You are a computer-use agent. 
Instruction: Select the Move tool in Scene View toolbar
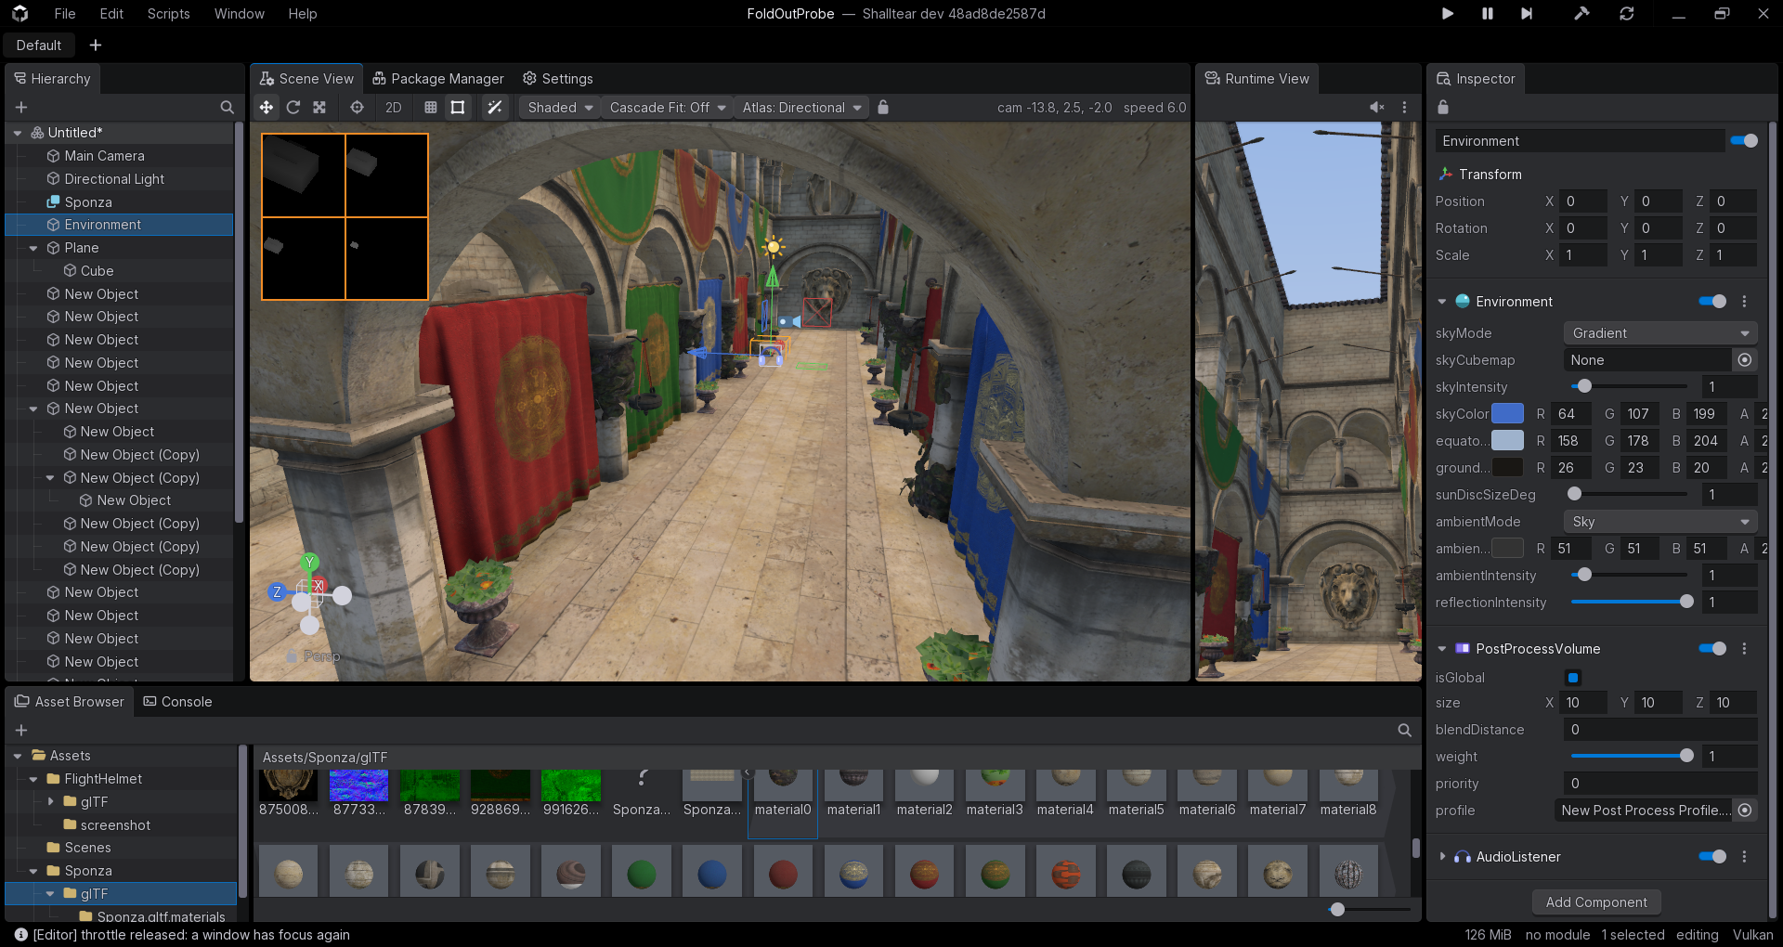point(267,108)
